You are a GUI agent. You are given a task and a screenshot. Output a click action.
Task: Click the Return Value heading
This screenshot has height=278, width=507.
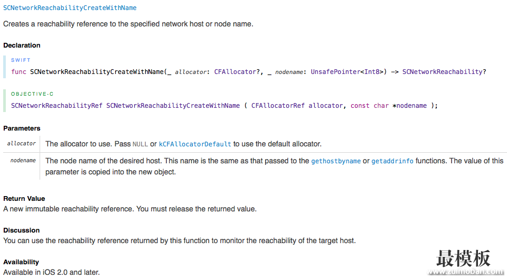point(24,198)
